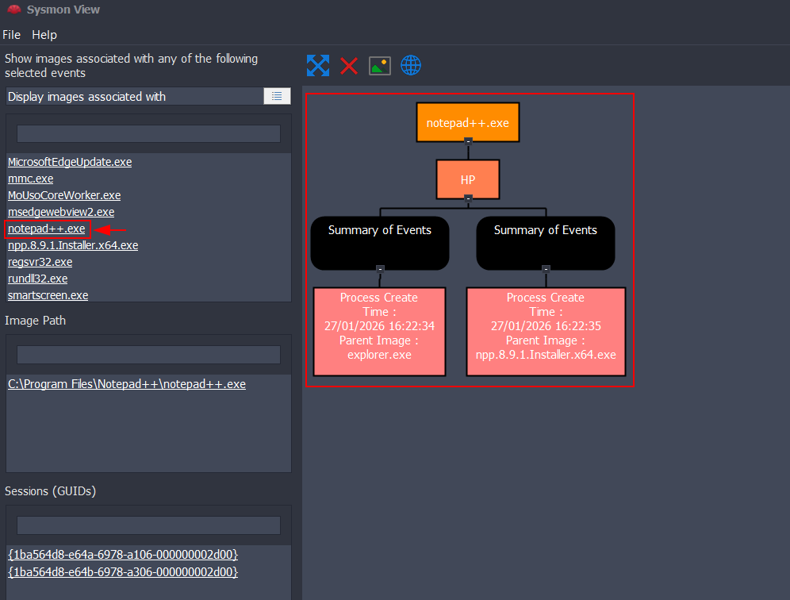The width and height of the screenshot is (790, 600).
Task: Open the File menu
Action: 11,35
